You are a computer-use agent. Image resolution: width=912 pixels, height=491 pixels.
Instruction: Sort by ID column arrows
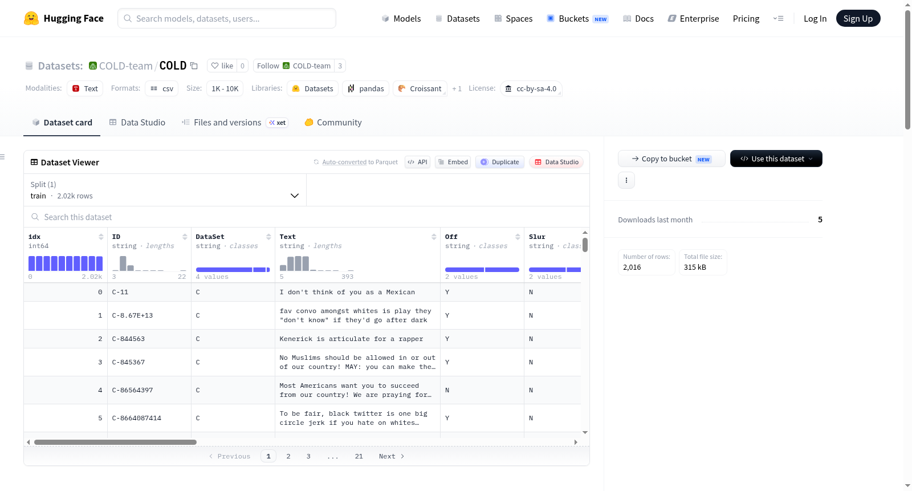(185, 237)
